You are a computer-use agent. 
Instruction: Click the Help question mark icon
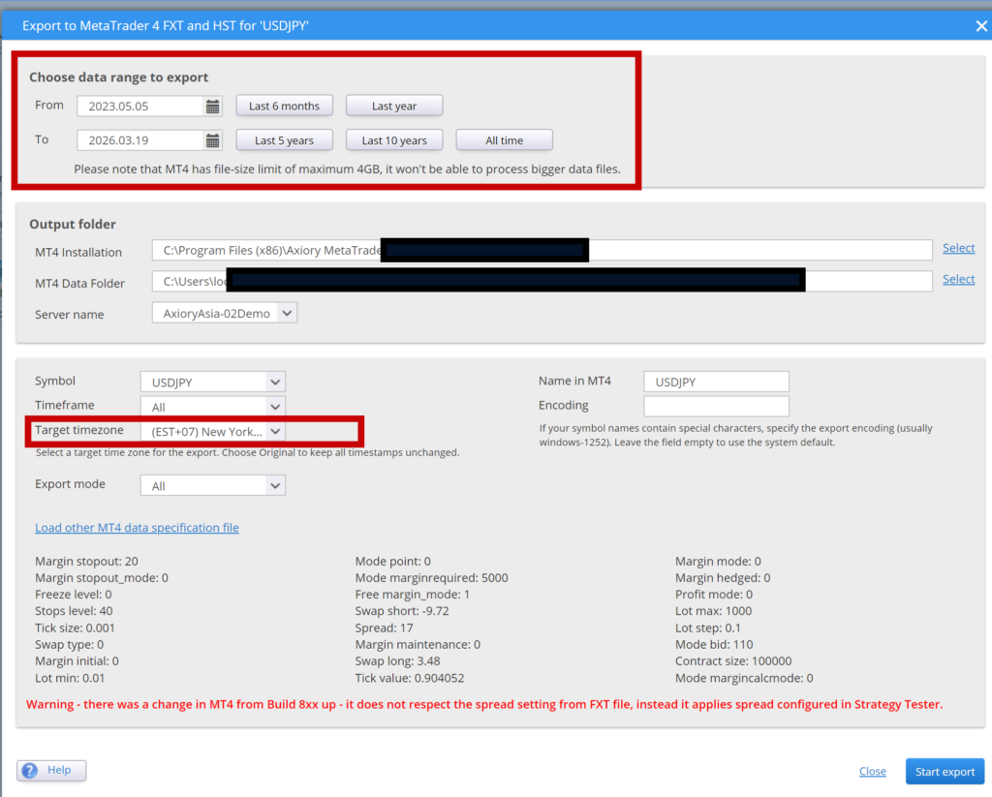32,770
